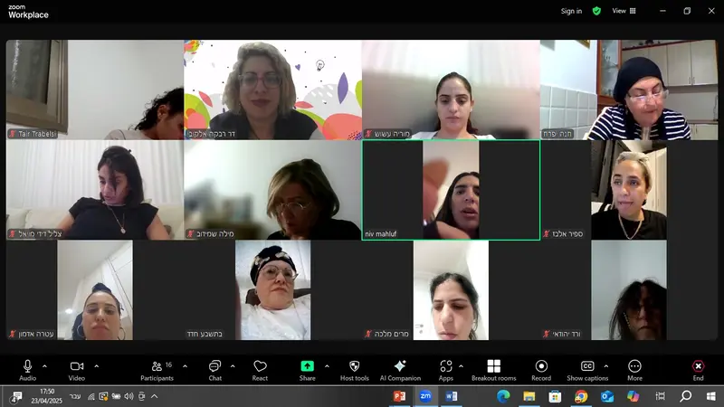Start recording with Record button

[x=541, y=369]
